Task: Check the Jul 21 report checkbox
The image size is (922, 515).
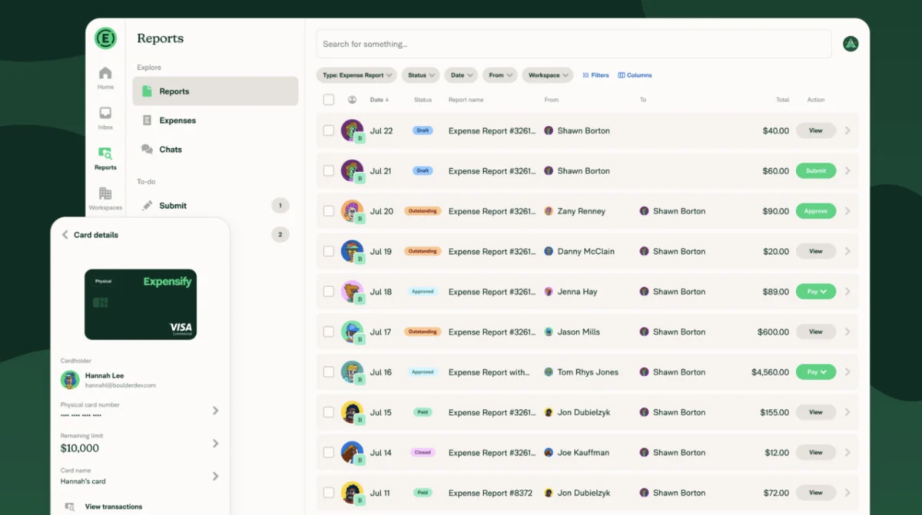Action: [329, 170]
